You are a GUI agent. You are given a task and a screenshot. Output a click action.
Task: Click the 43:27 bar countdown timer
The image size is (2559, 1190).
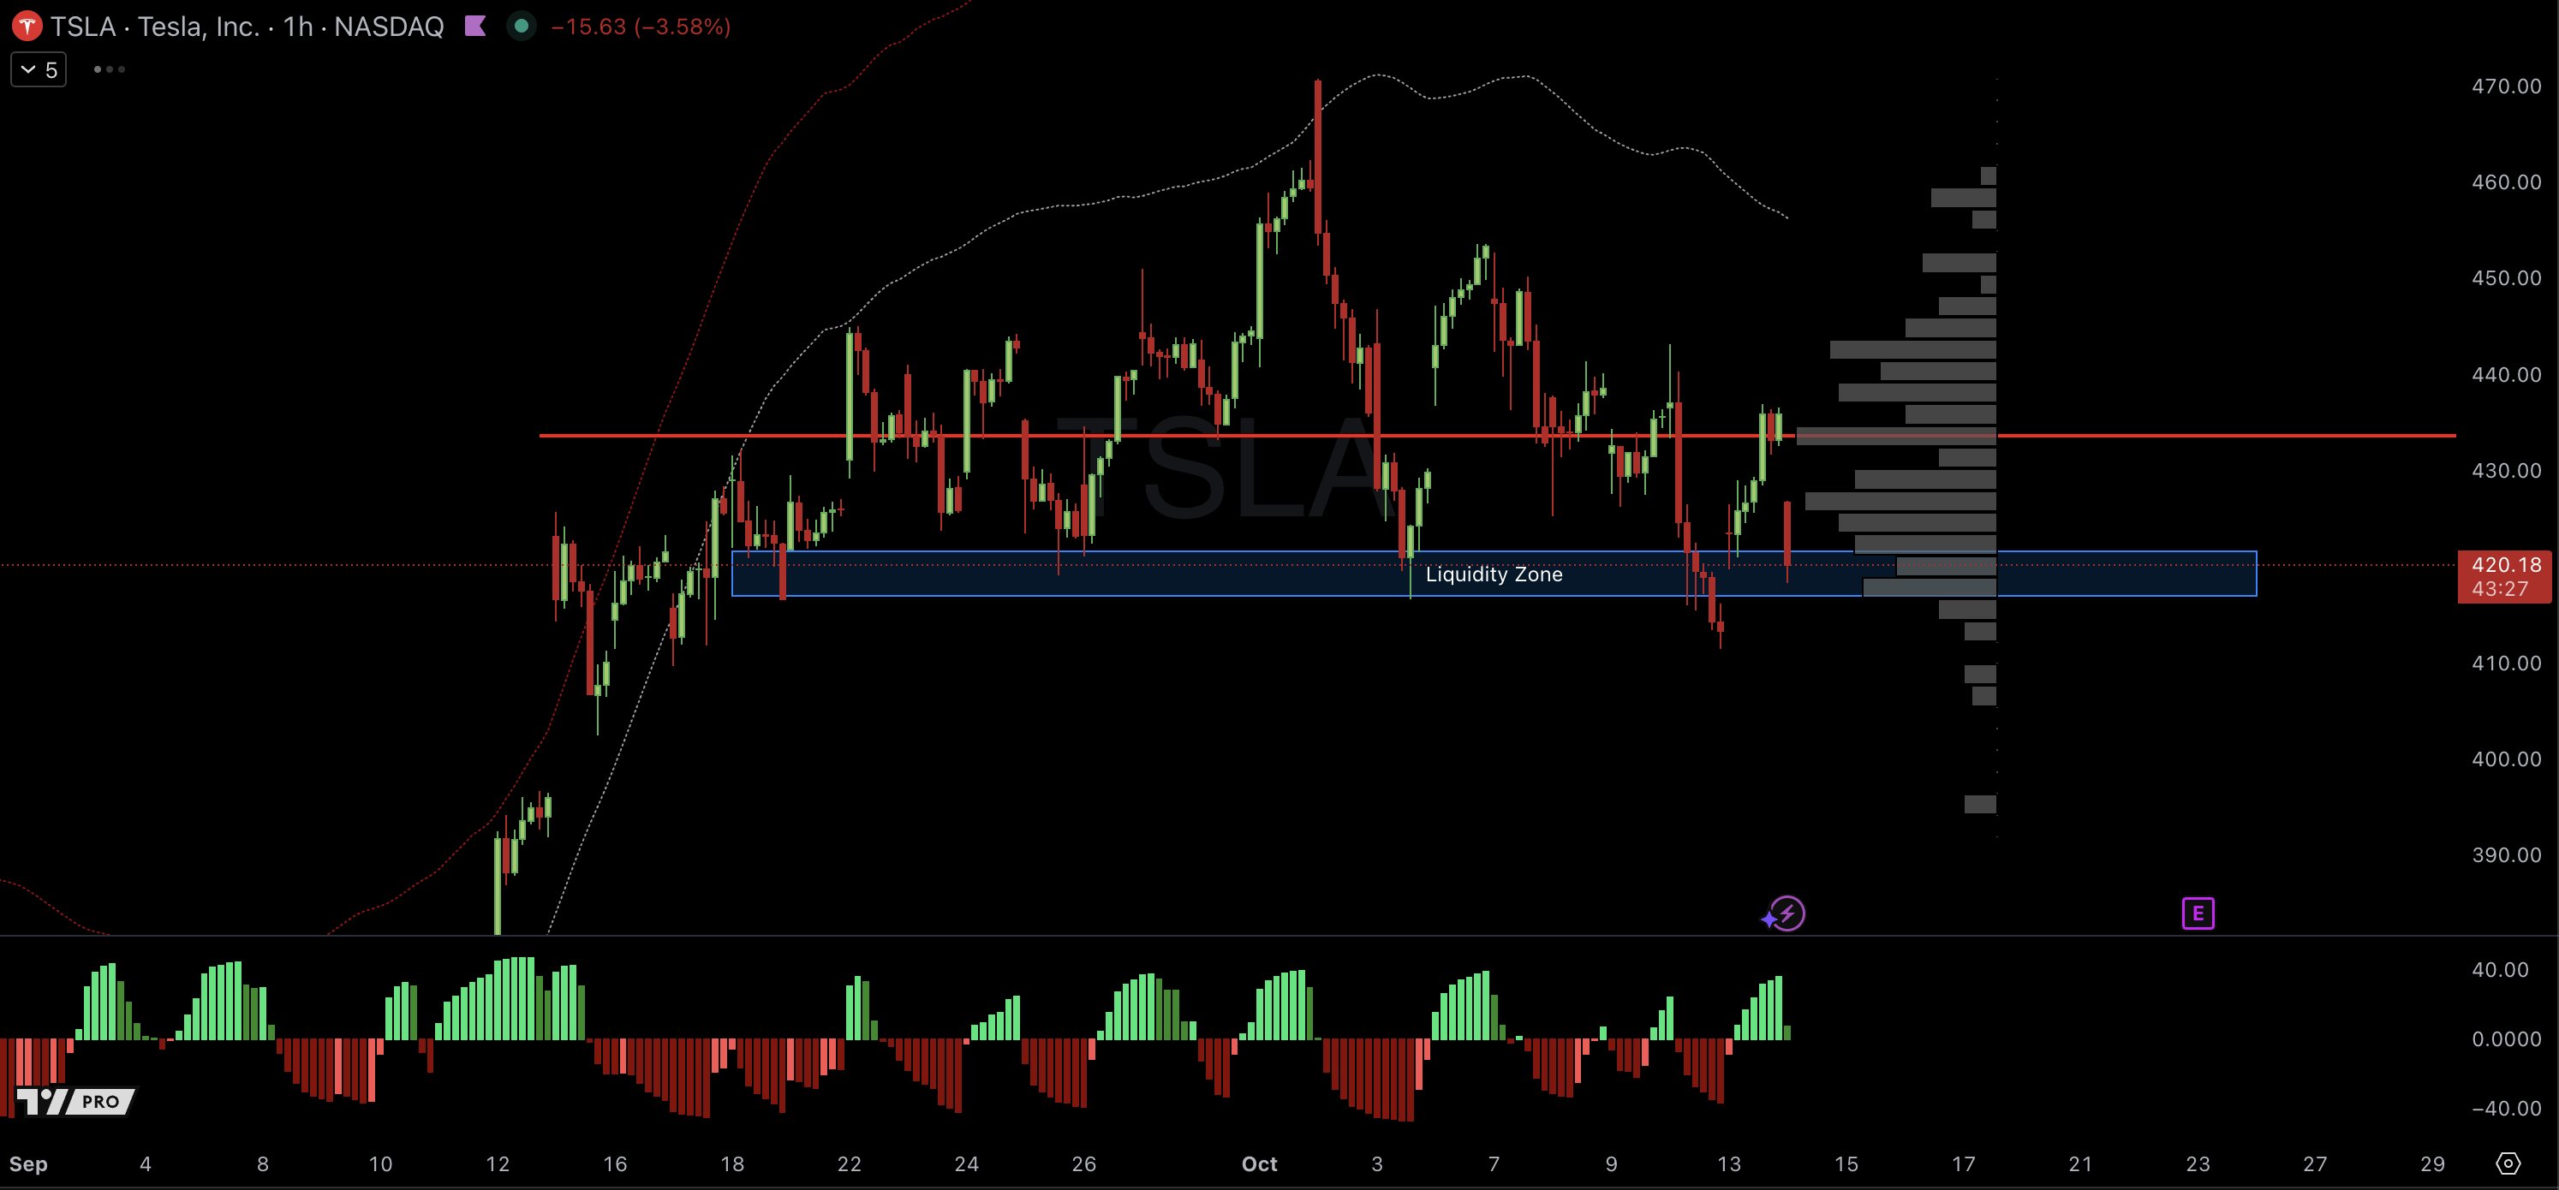click(x=2501, y=589)
